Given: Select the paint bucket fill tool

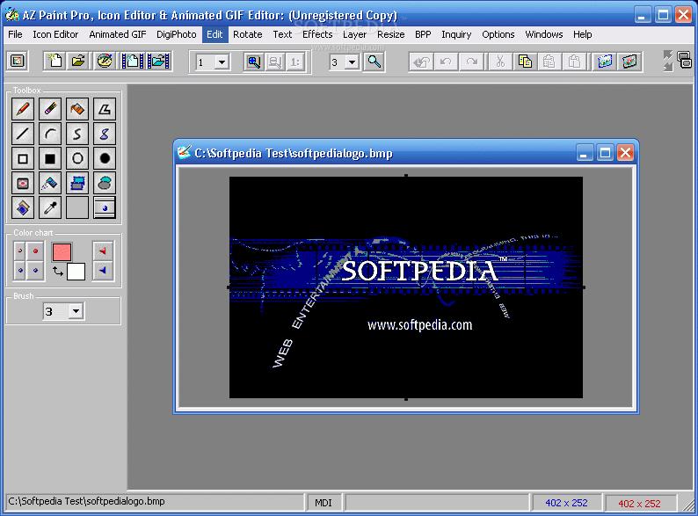Looking at the screenshot, I should point(77,109).
